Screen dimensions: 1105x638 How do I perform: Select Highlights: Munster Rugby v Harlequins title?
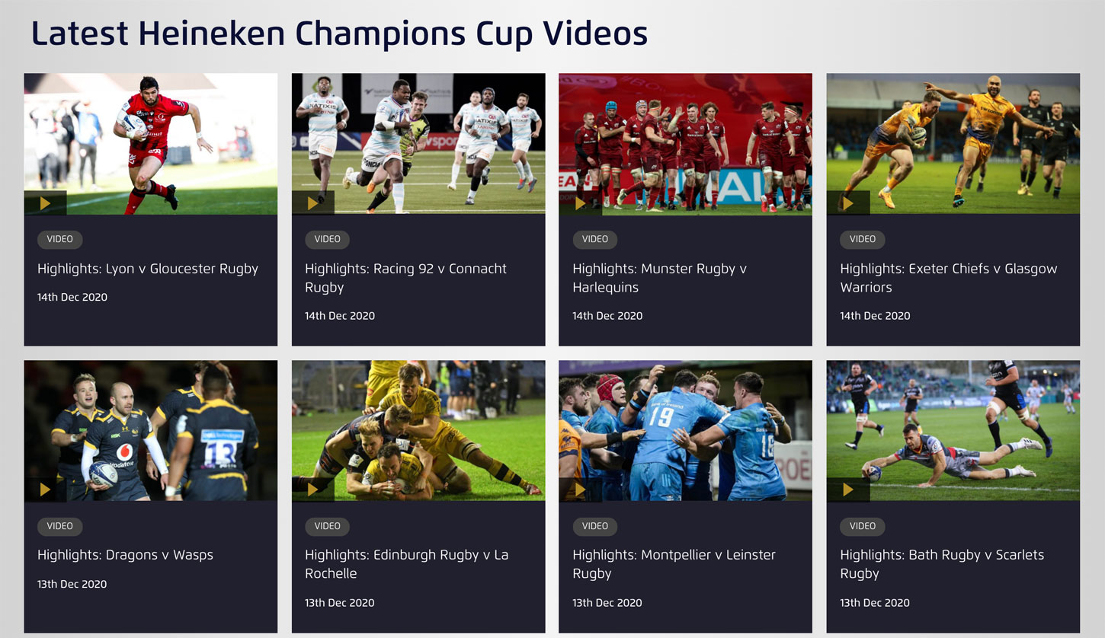tap(660, 278)
